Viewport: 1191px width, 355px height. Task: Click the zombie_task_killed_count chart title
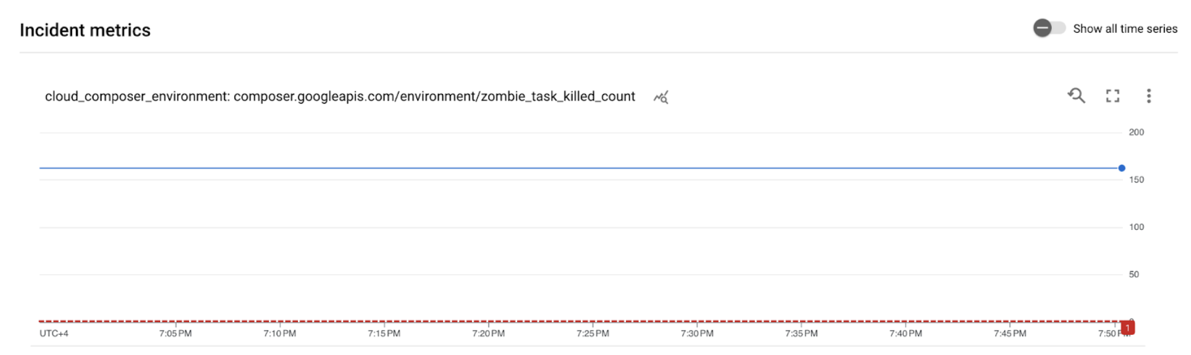pyautogui.click(x=340, y=97)
